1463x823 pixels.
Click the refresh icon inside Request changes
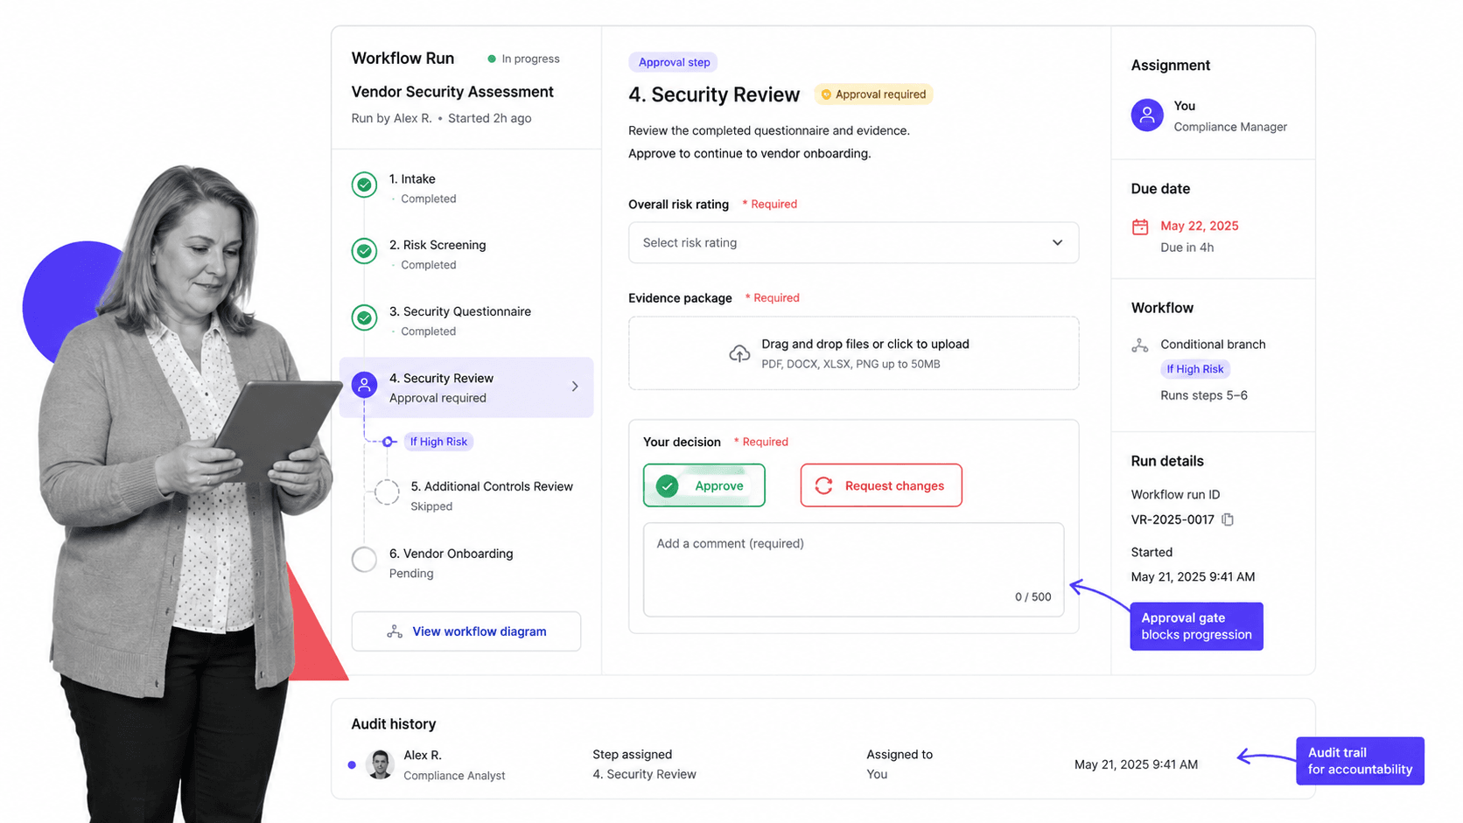tap(823, 485)
